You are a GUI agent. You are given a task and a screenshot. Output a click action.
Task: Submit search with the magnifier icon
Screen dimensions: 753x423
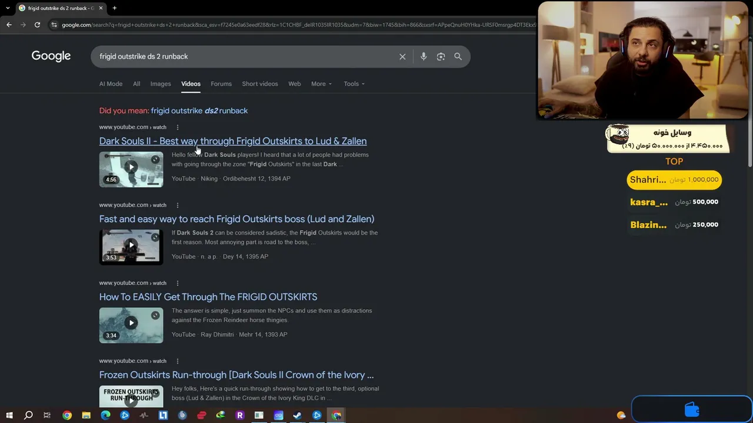click(x=458, y=56)
